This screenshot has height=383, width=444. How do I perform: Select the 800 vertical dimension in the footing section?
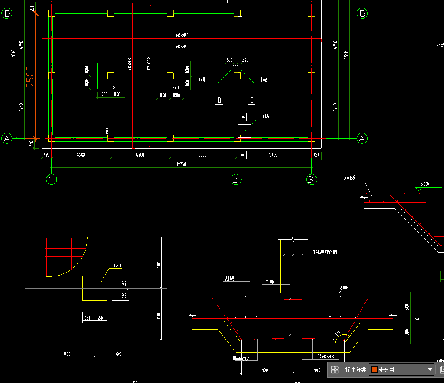[x=417, y=318]
